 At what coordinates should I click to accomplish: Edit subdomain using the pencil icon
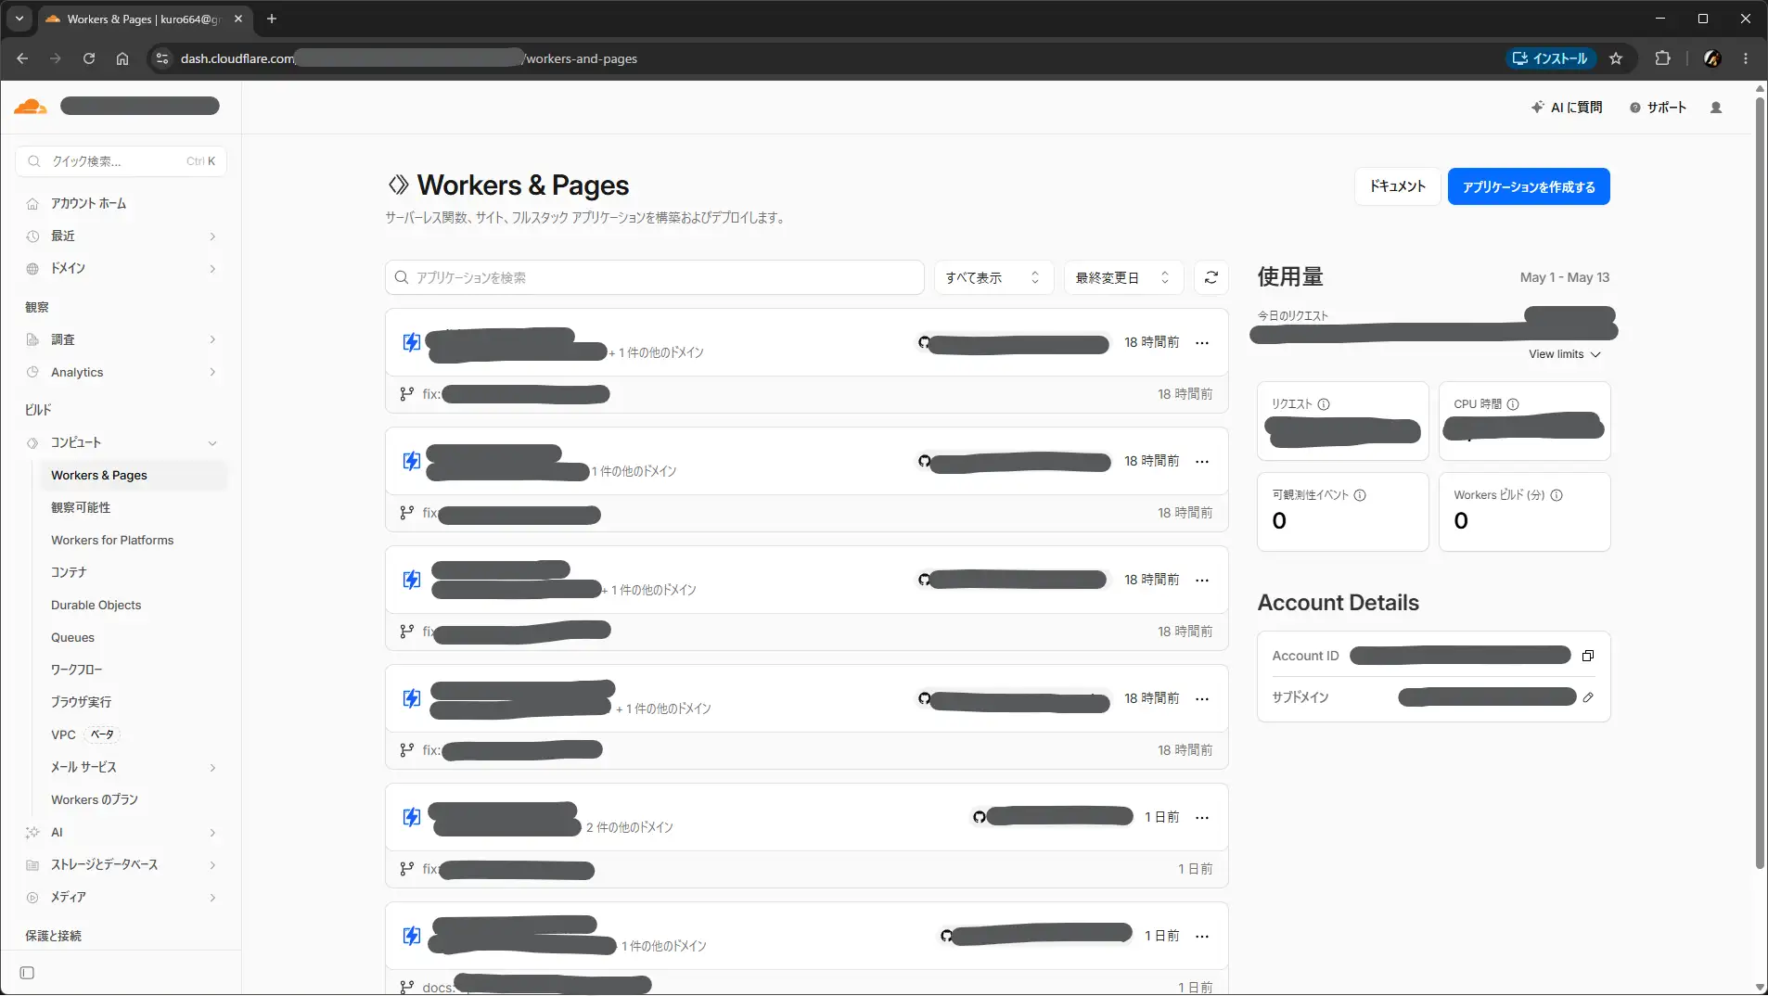tap(1588, 697)
